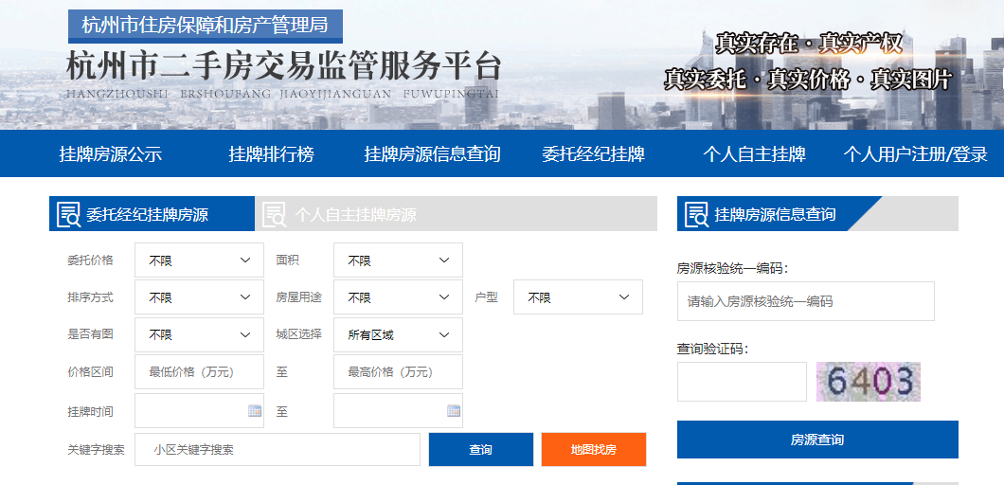Open the 是否有图 dropdown
This screenshot has height=485, width=1004.
pos(199,334)
